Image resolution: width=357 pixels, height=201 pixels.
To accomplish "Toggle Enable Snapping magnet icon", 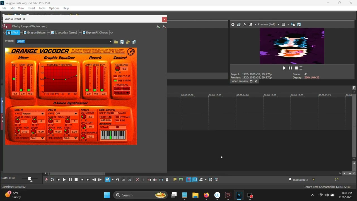I will tap(189, 180).
